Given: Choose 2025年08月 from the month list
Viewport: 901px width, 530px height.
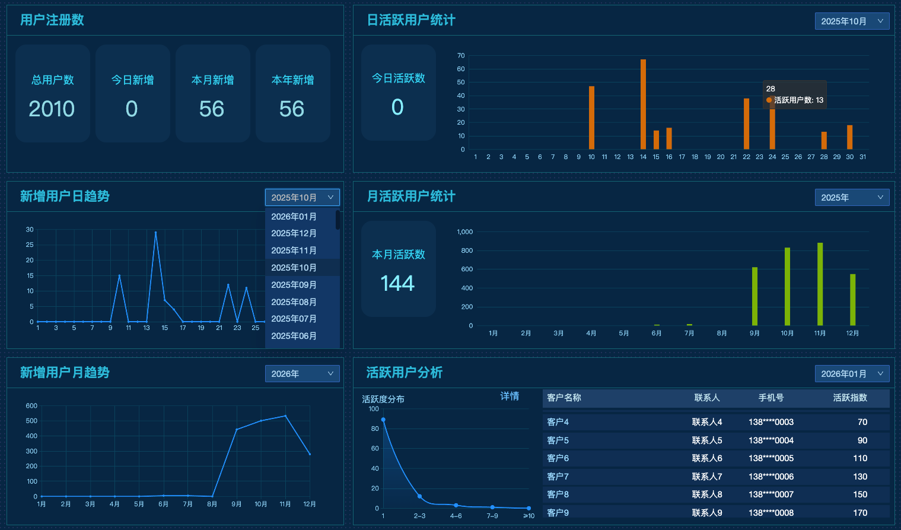Looking at the screenshot, I should (x=294, y=302).
